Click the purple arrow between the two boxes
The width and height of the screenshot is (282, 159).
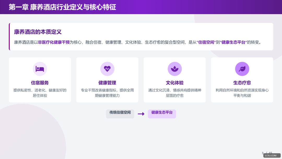coord(141,114)
